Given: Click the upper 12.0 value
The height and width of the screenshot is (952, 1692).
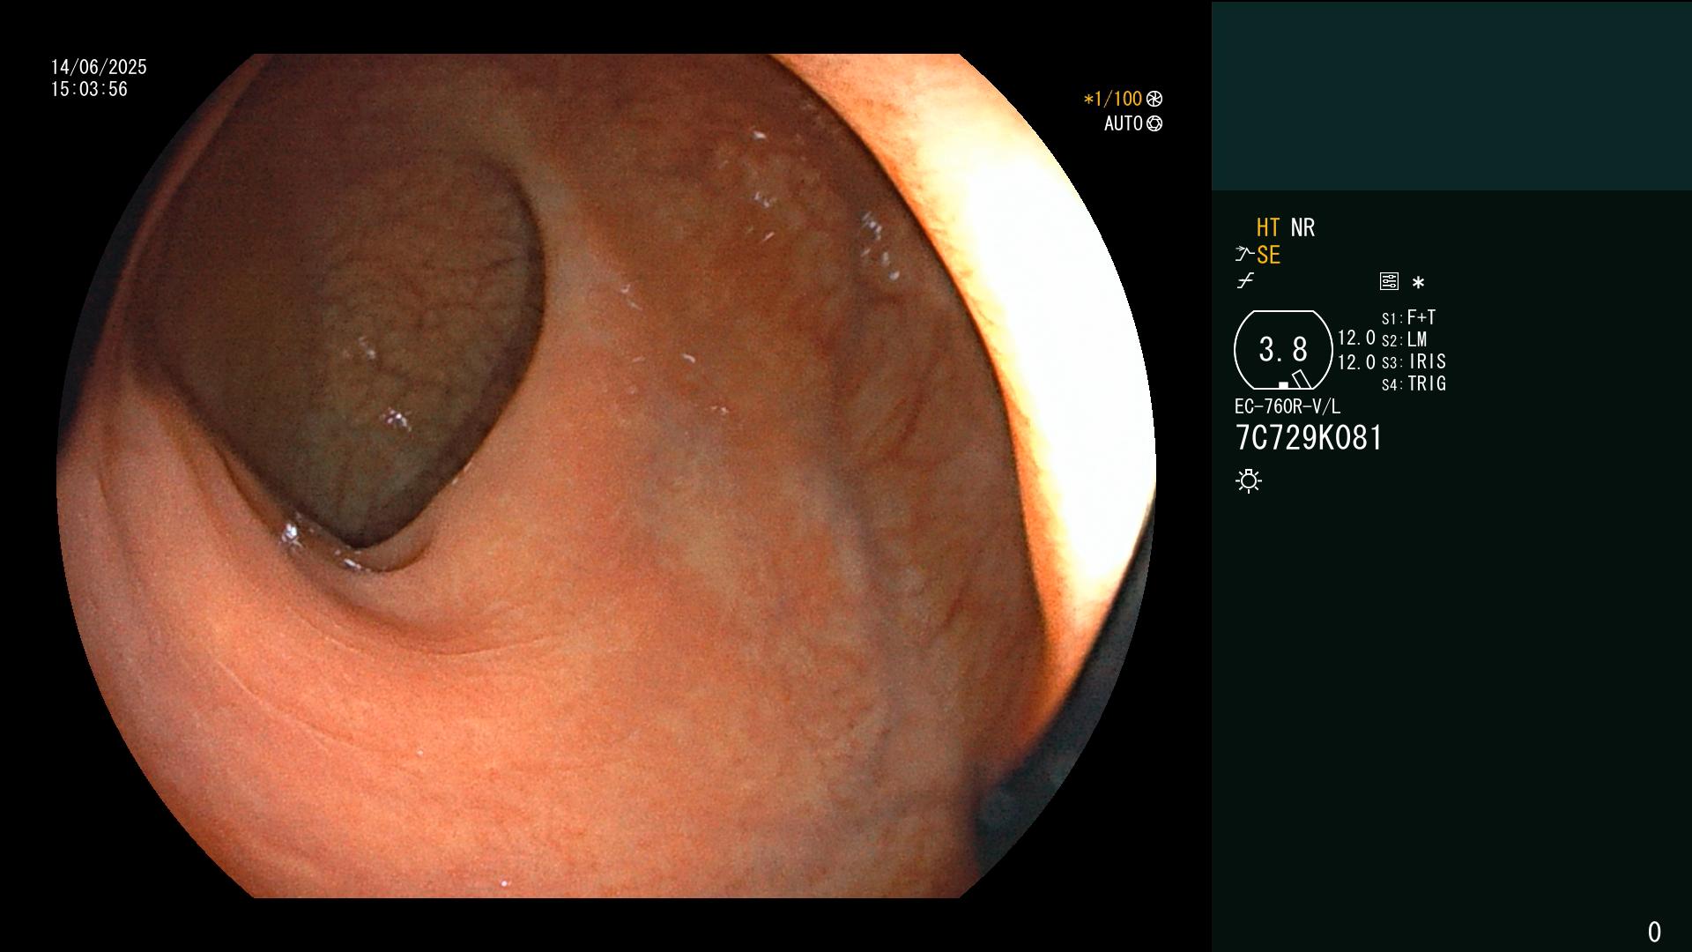Looking at the screenshot, I should [x=1356, y=338].
